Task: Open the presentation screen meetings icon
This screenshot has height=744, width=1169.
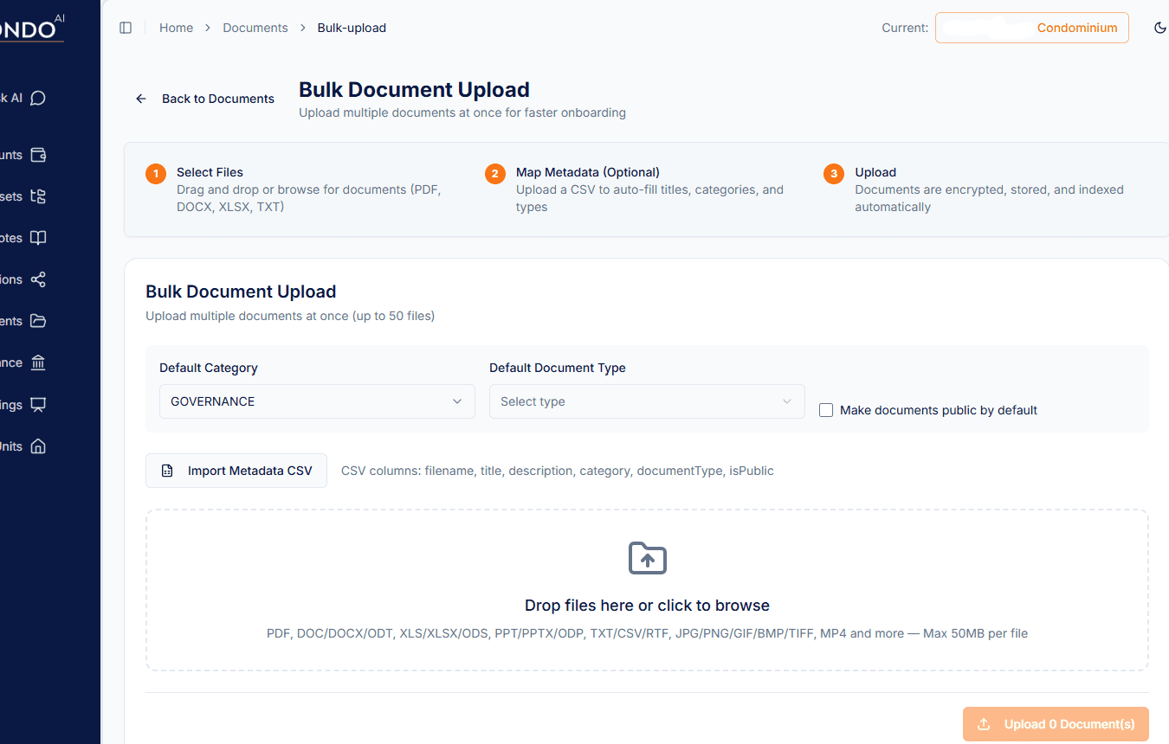Action: click(x=37, y=404)
